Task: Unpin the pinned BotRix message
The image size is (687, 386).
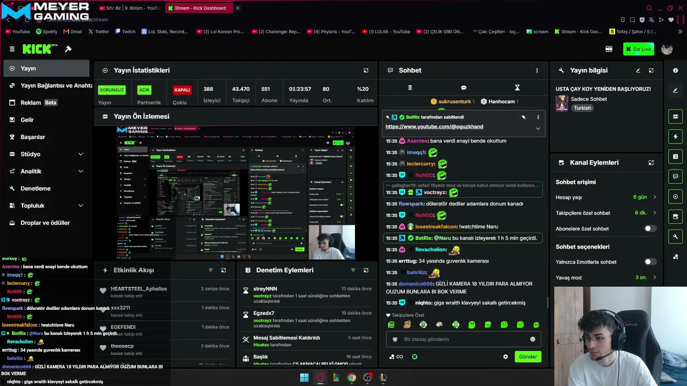Action: pos(524,117)
